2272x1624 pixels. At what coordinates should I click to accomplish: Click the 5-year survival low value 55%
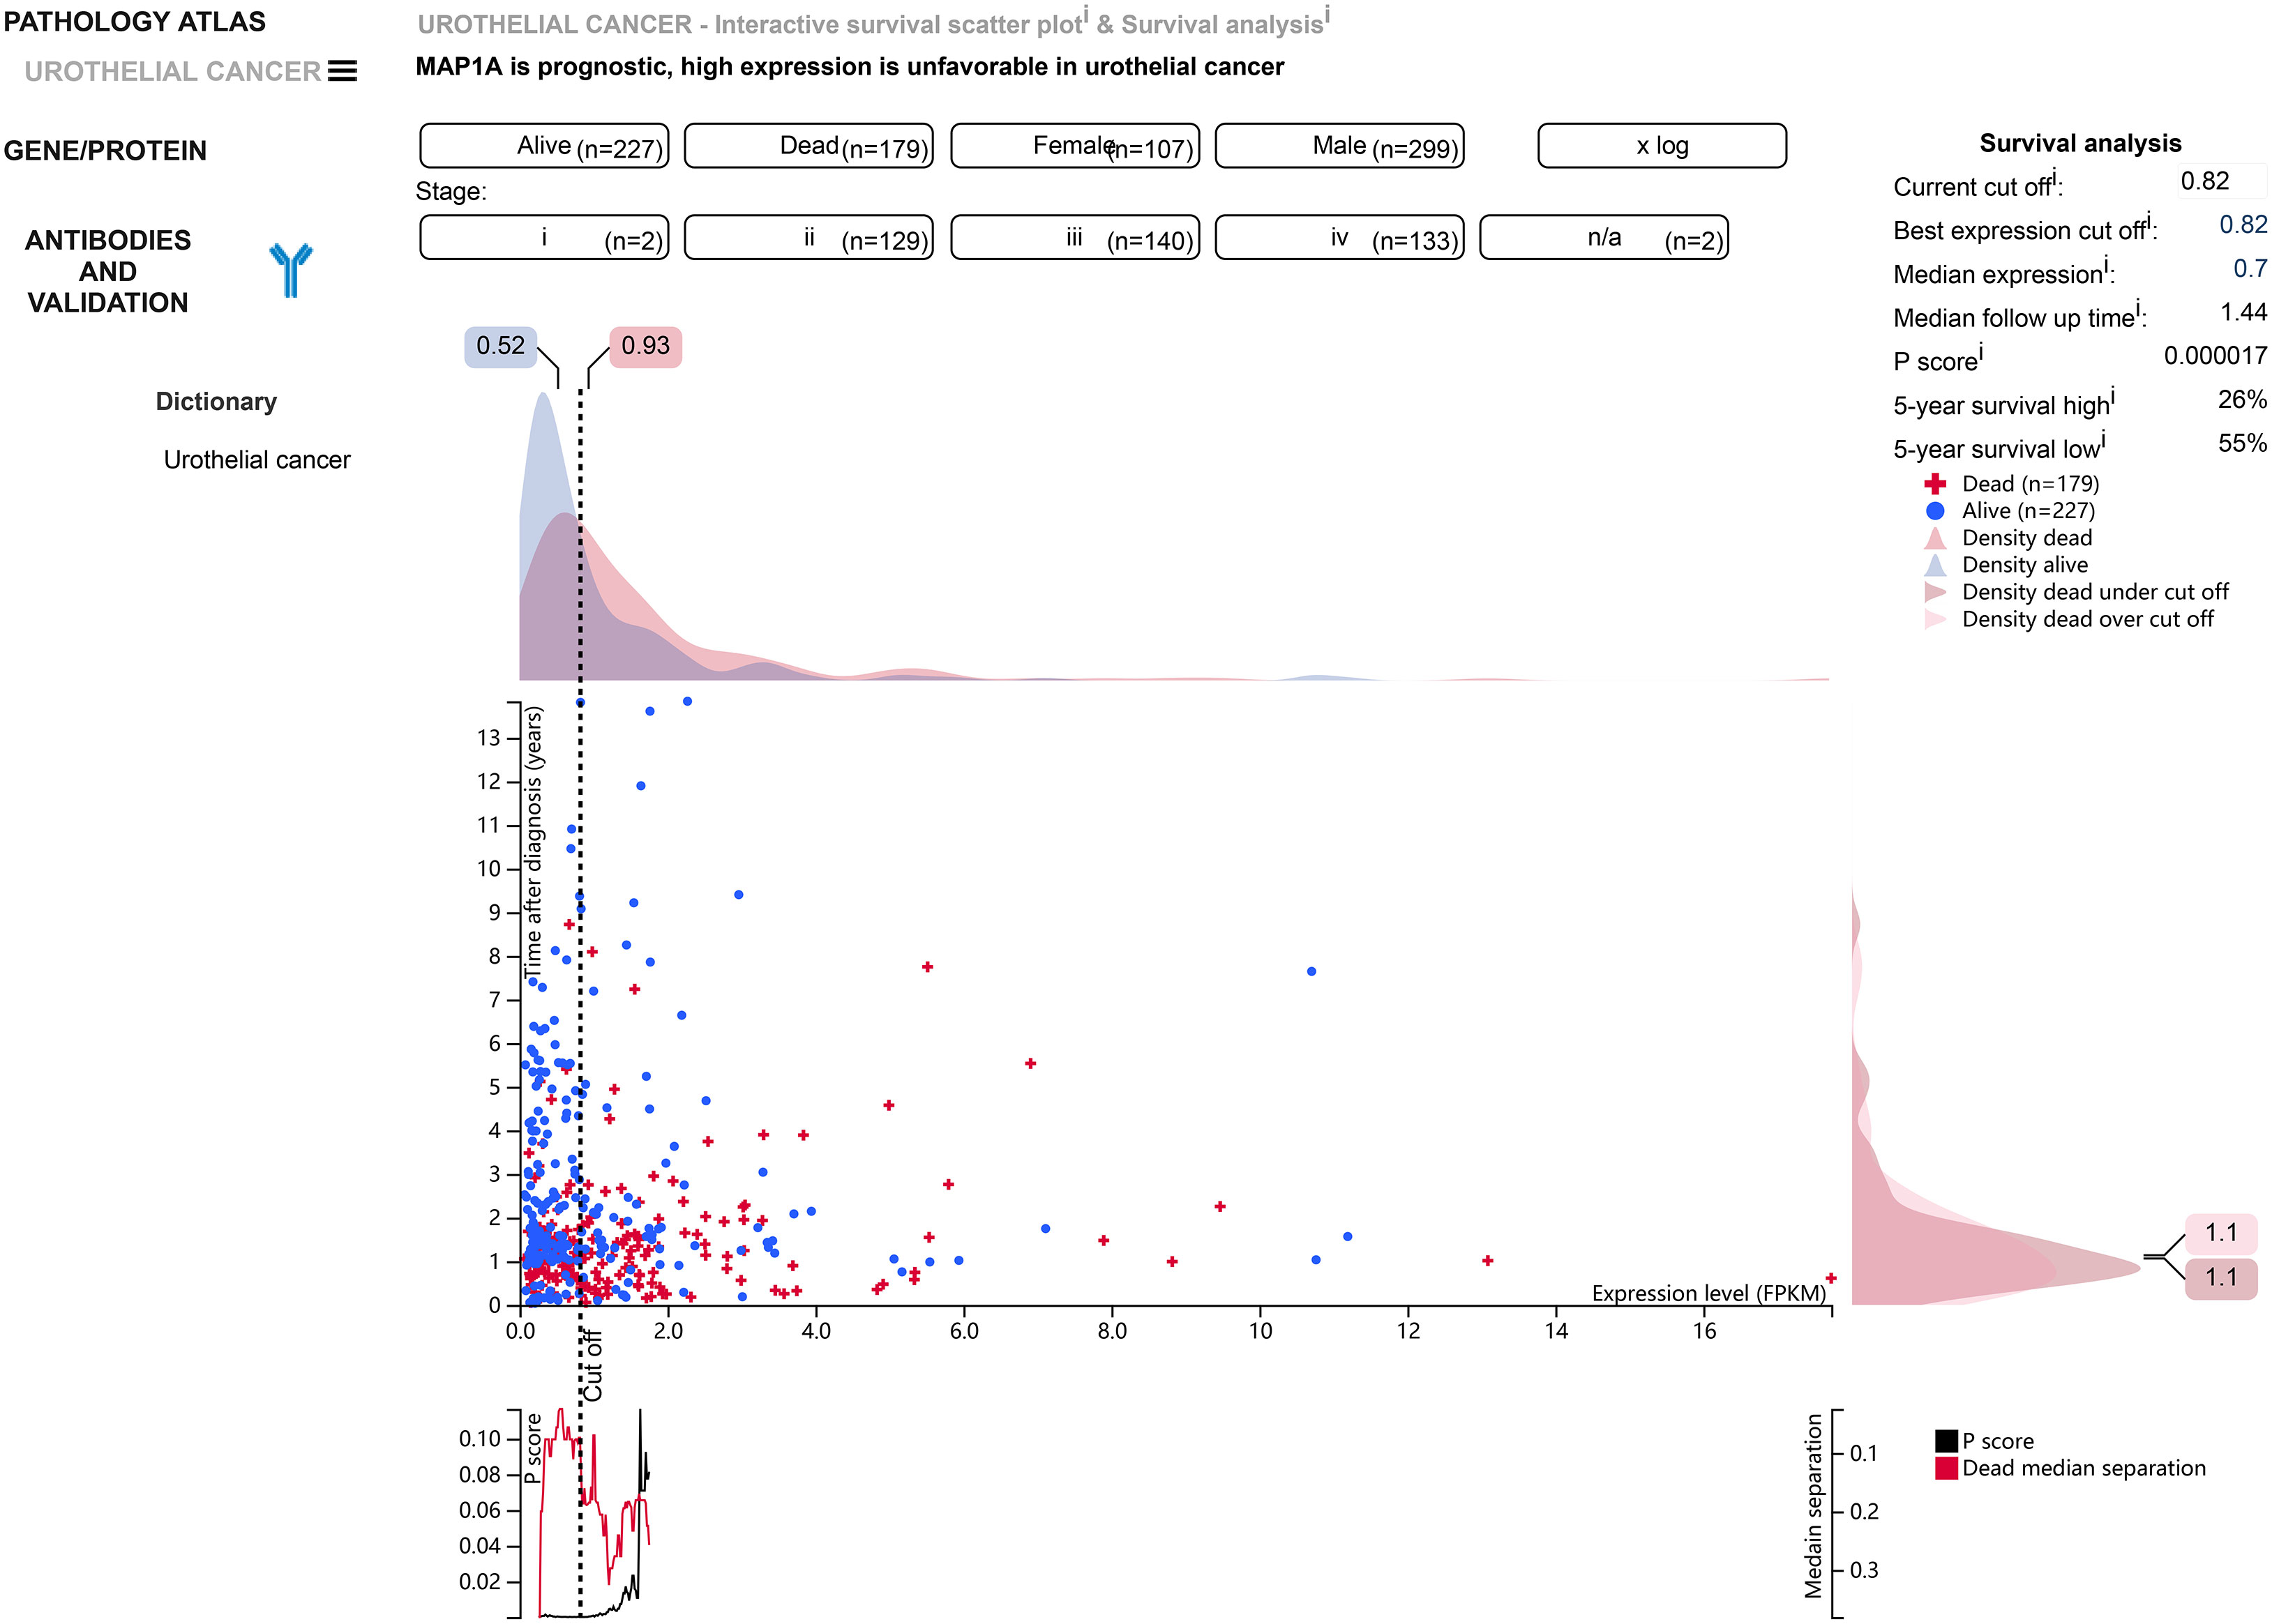[x=2242, y=443]
